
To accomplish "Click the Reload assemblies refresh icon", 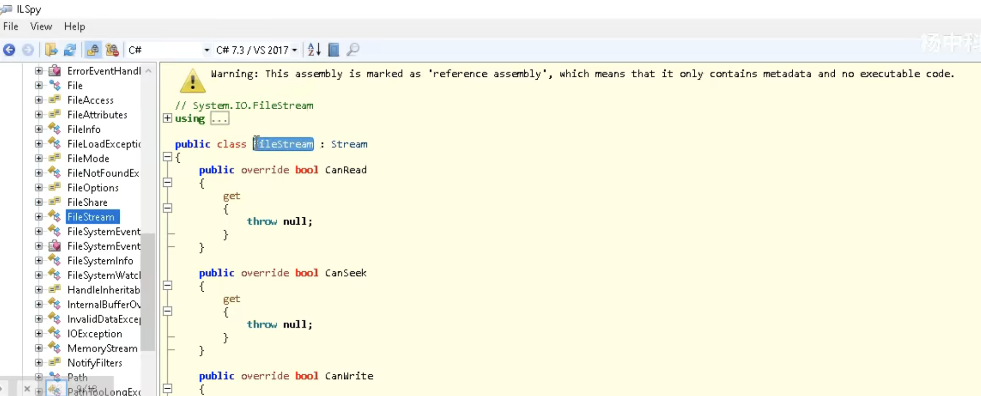I will (x=70, y=50).
